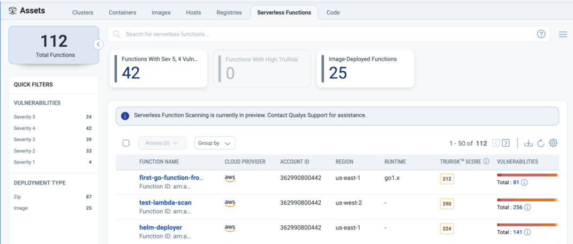Switch to the Code tab
573x244 pixels.
[333, 12]
